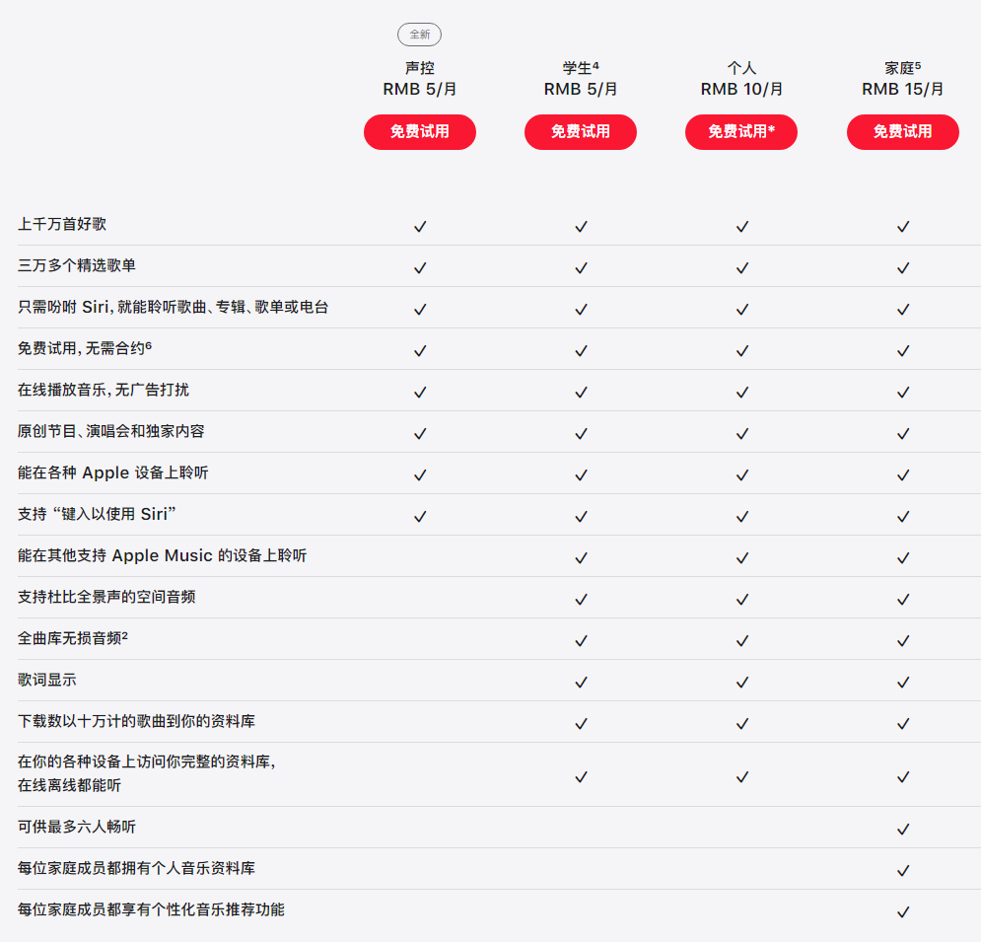
Task: Start free trial for 个人 plan
Action: tap(740, 132)
